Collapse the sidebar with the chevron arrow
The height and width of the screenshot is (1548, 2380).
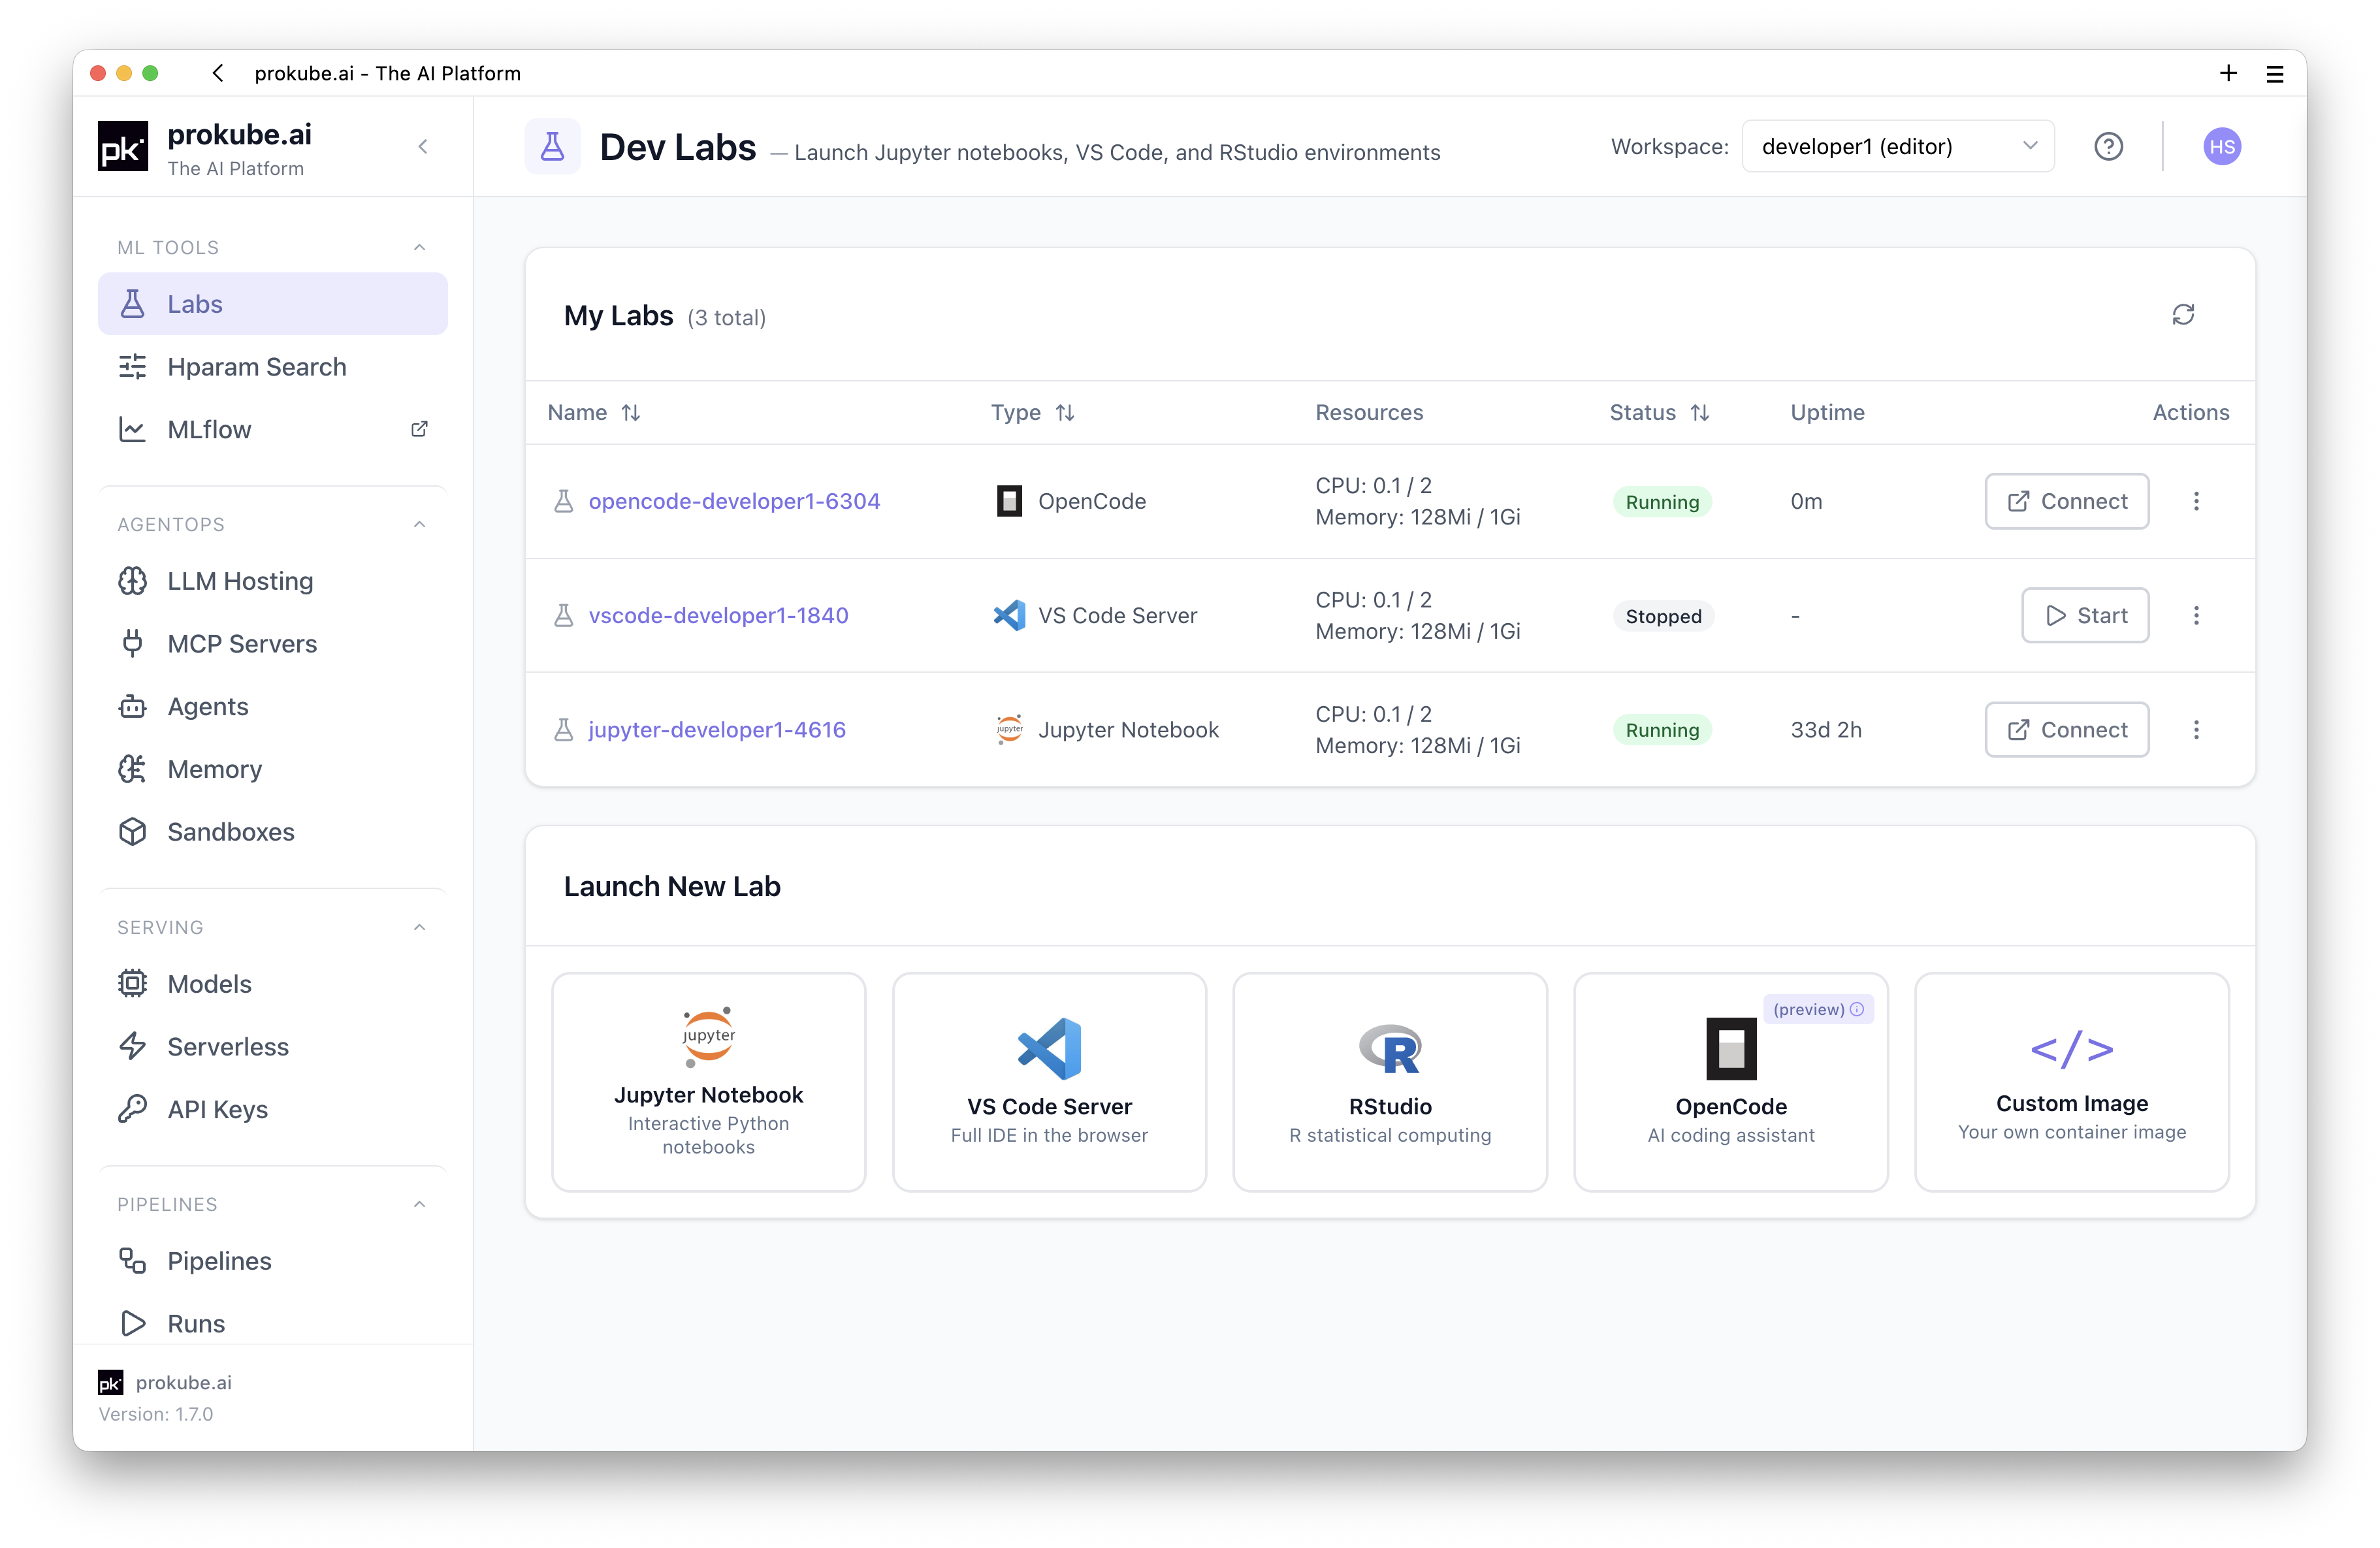point(423,147)
